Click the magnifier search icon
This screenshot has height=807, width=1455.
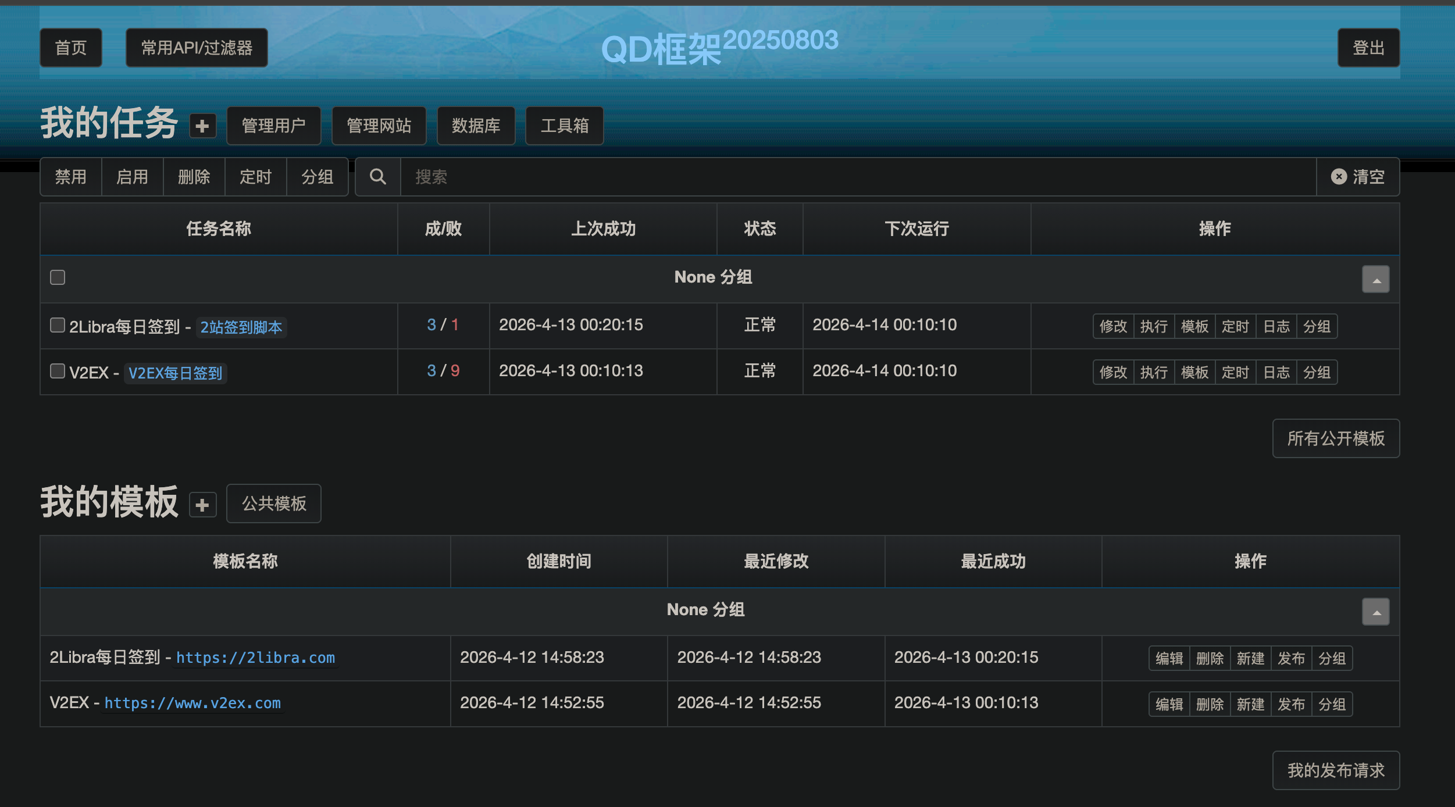point(378,177)
